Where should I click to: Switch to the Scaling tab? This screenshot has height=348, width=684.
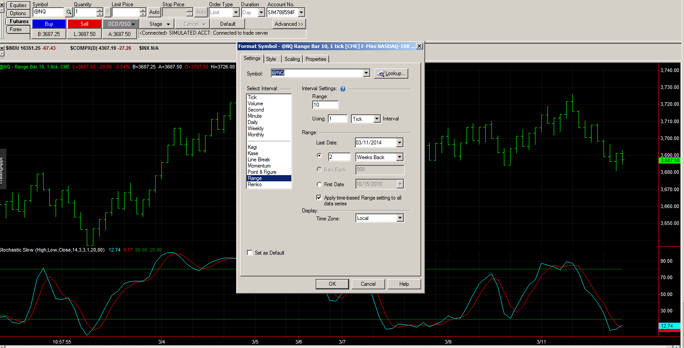tap(292, 59)
